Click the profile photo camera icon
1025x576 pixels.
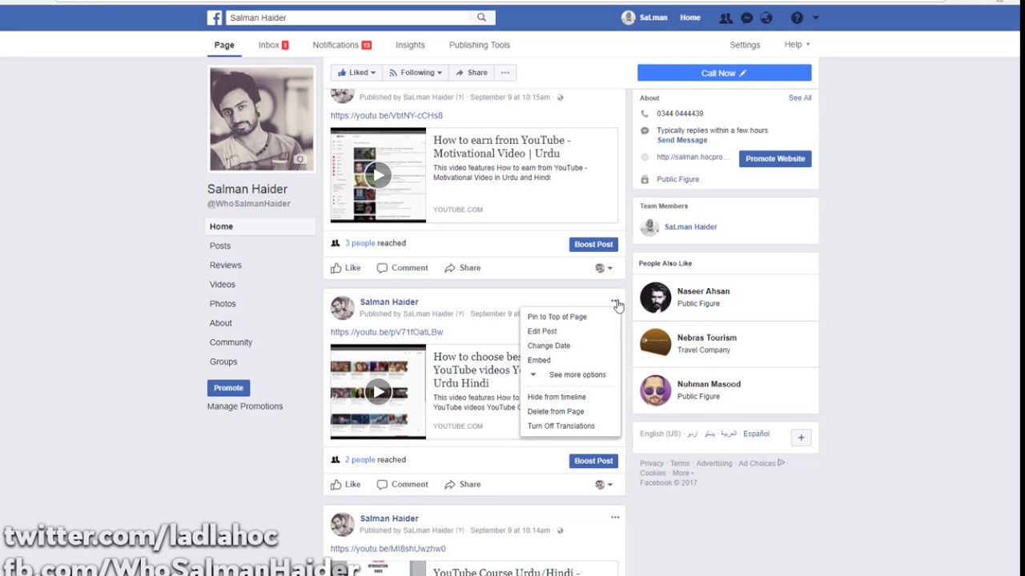[x=300, y=159]
